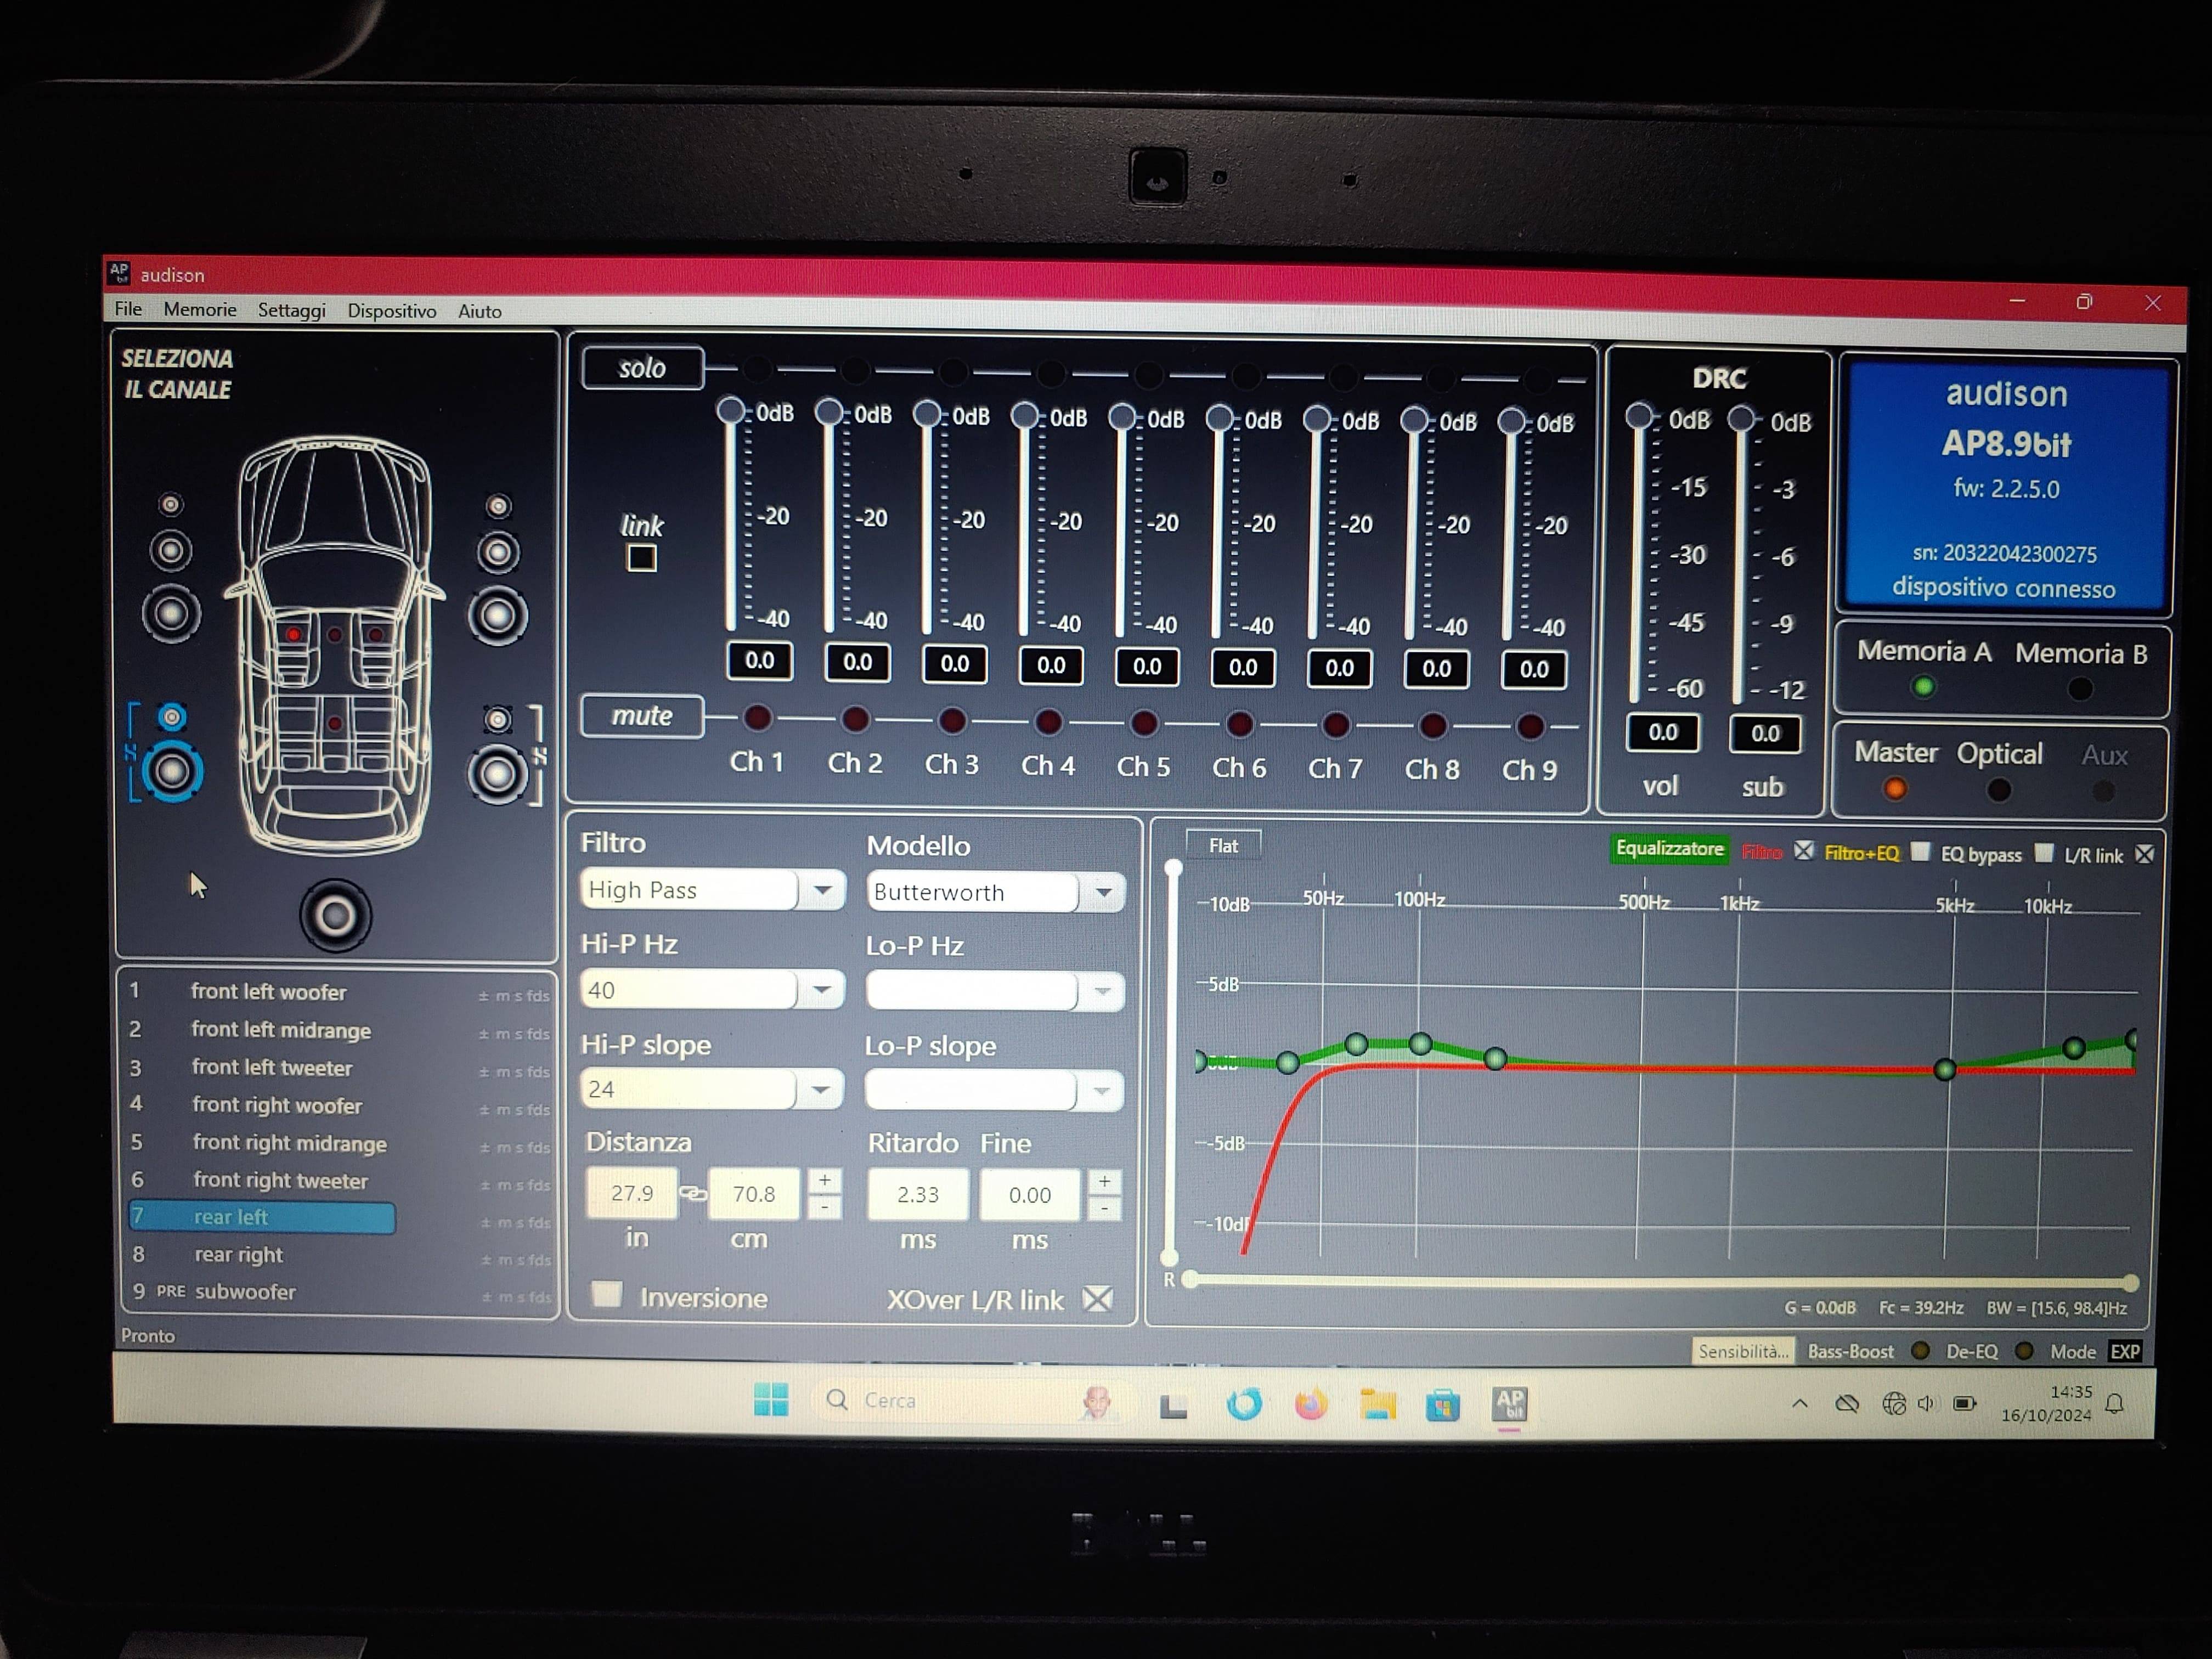This screenshot has height=1659, width=2212.
Task: Open the notification bell in system tray
Action: (2115, 1404)
